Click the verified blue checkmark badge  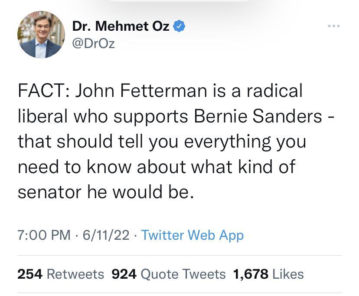[x=178, y=26]
